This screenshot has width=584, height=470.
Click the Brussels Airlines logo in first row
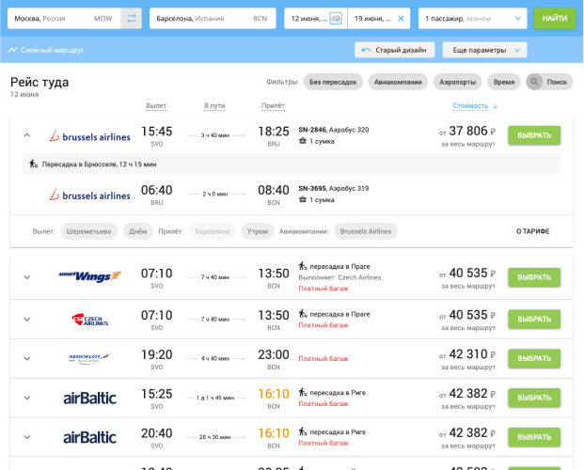pyautogui.click(x=90, y=136)
